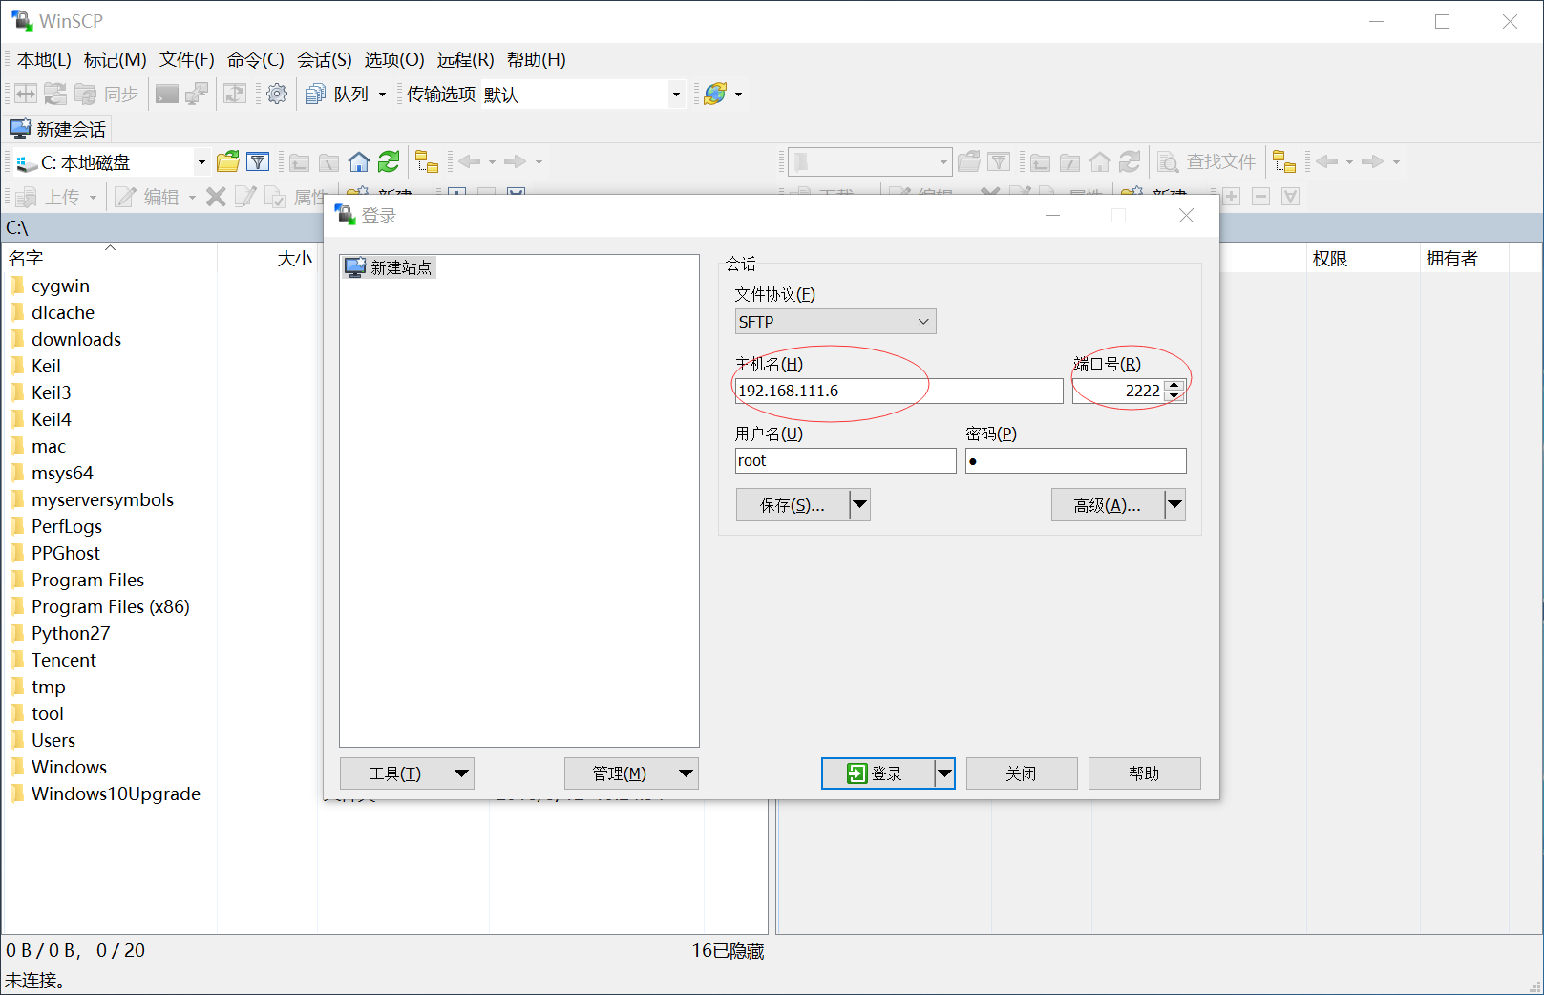Go to remote home directory icon
The height and width of the screenshot is (995, 1544).
pyautogui.click(x=1100, y=161)
